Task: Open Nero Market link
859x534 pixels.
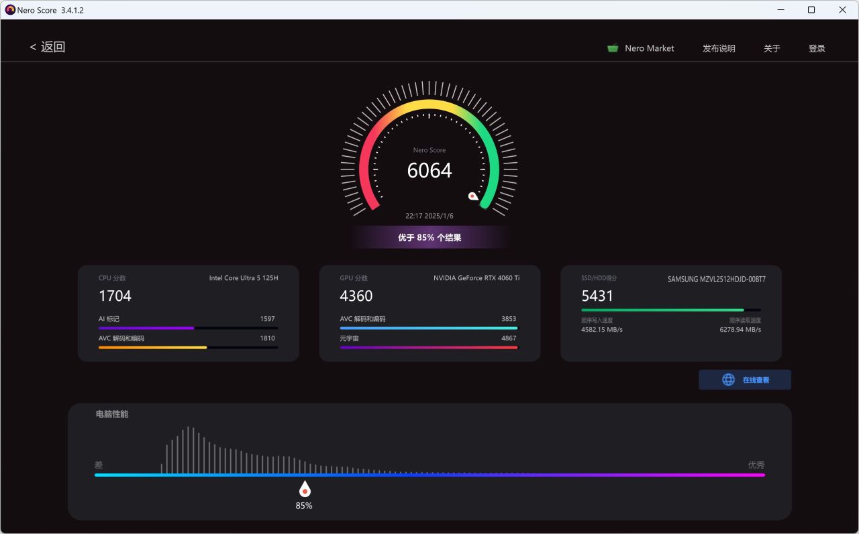Action: 649,48
